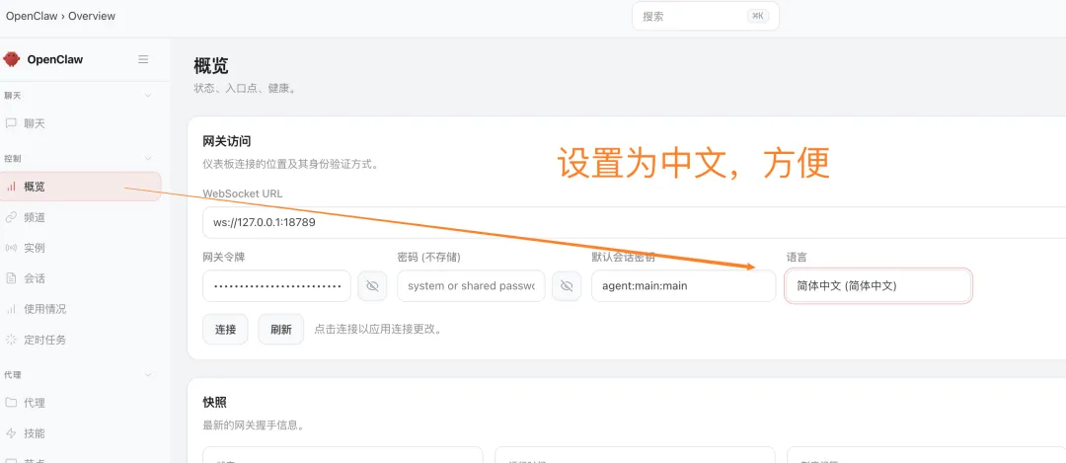This screenshot has height=463, width=1066.
Task: Open the 聊天 page in sidebar
Action: 81,123
